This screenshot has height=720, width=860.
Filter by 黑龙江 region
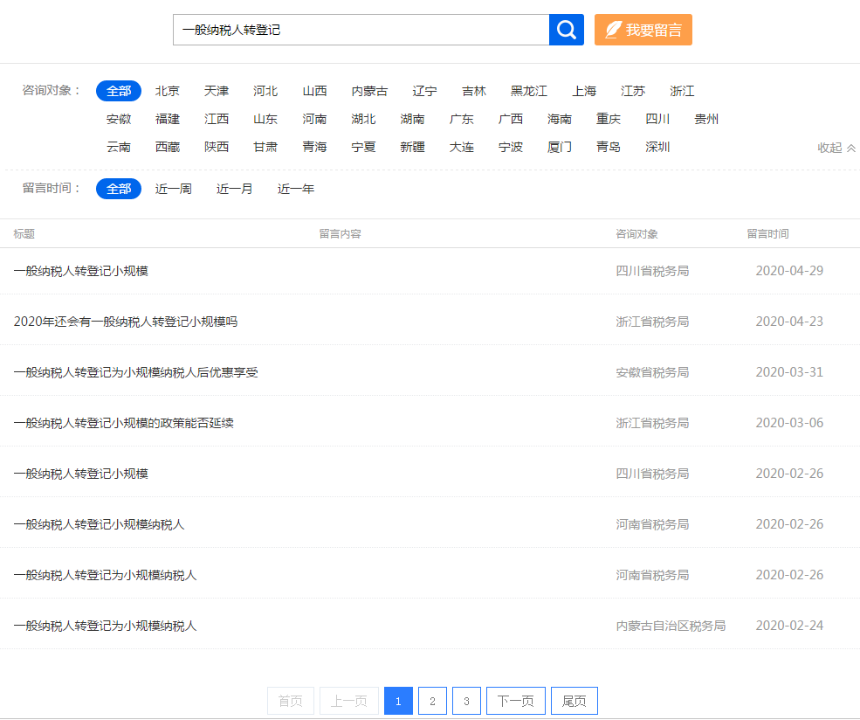click(x=529, y=91)
